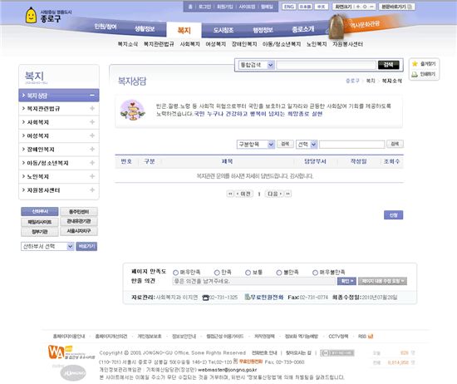Click the favorites star icon

click(415, 63)
